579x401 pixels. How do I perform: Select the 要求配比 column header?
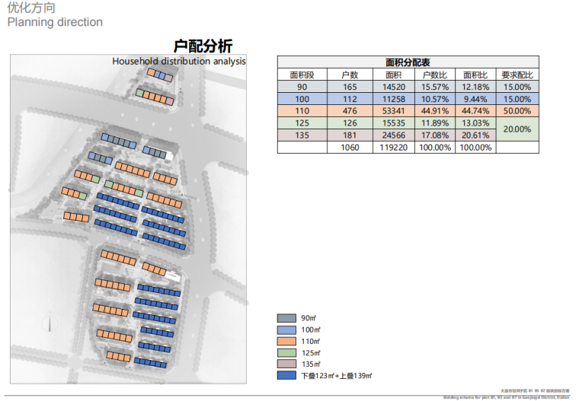point(517,75)
